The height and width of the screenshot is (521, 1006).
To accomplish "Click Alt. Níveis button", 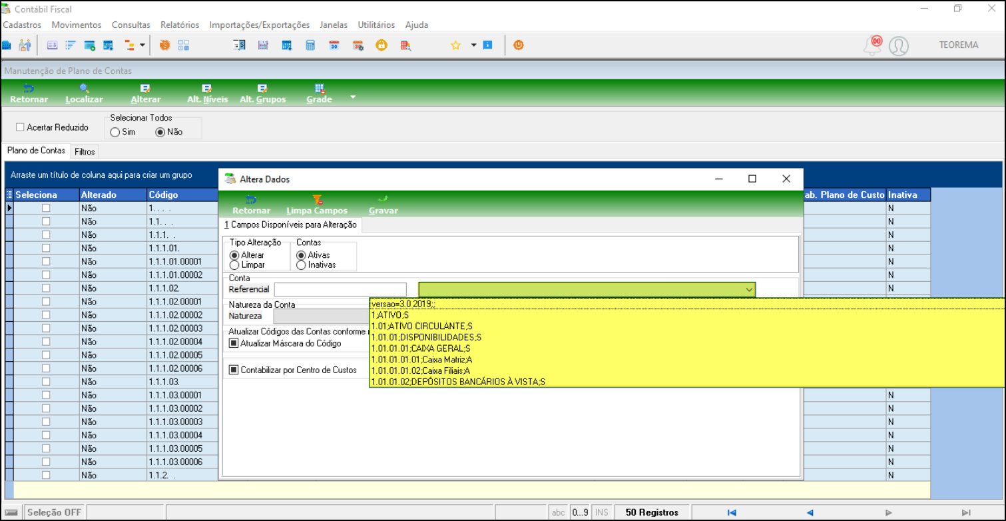I will (x=207, y=93).
